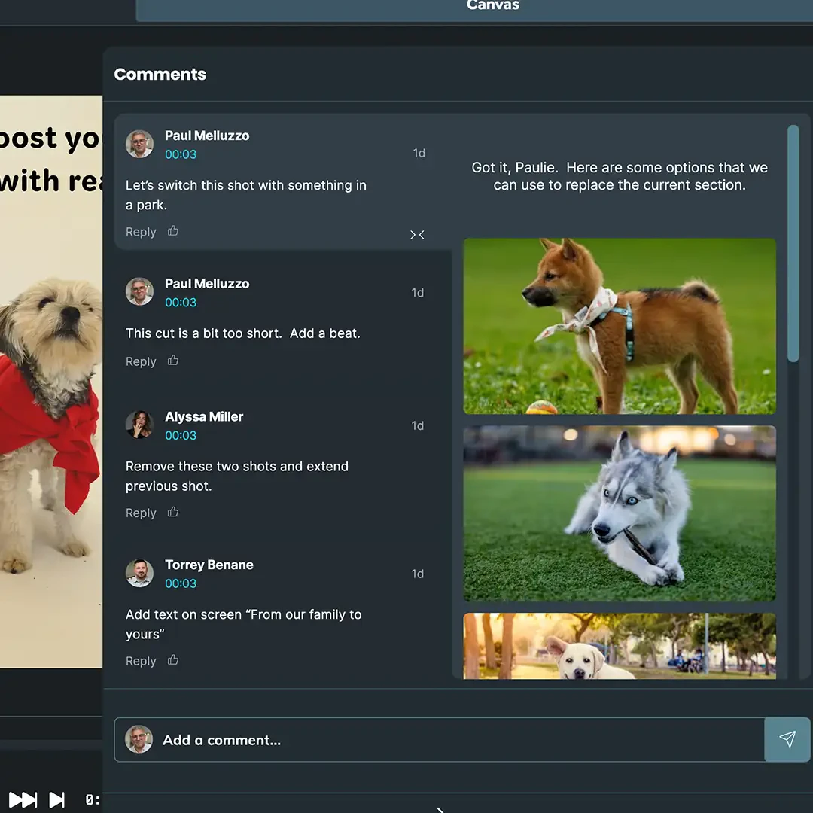Send comment with paper plane button
The width and height of the screenshot is (813, 813).
pyautogui.click(x=787, y=739)
